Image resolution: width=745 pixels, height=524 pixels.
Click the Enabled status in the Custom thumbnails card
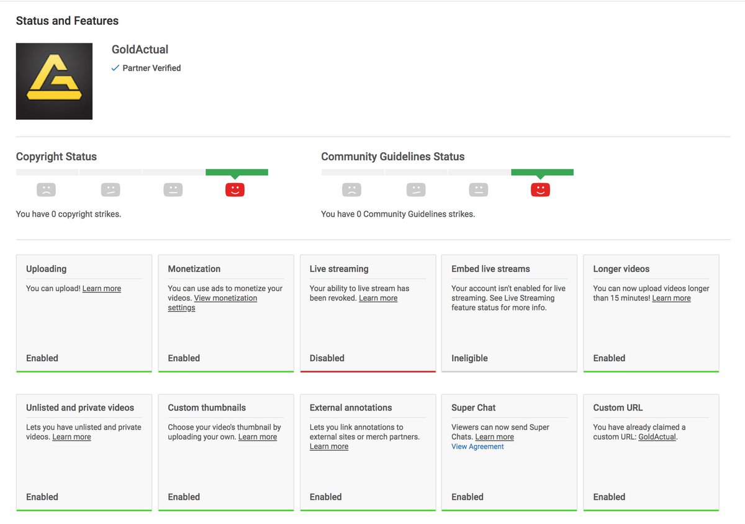[184, 497]
